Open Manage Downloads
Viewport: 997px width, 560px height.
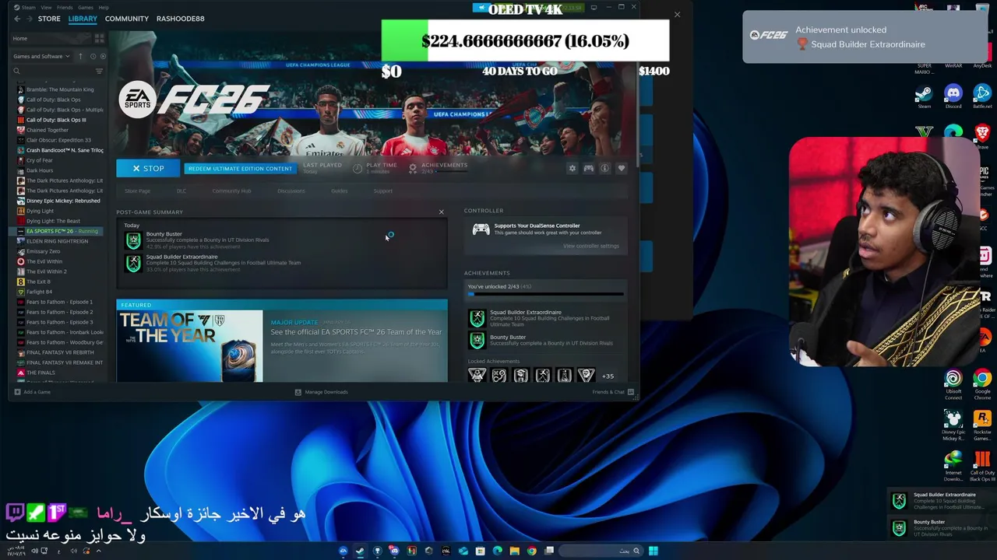[321, 392]
